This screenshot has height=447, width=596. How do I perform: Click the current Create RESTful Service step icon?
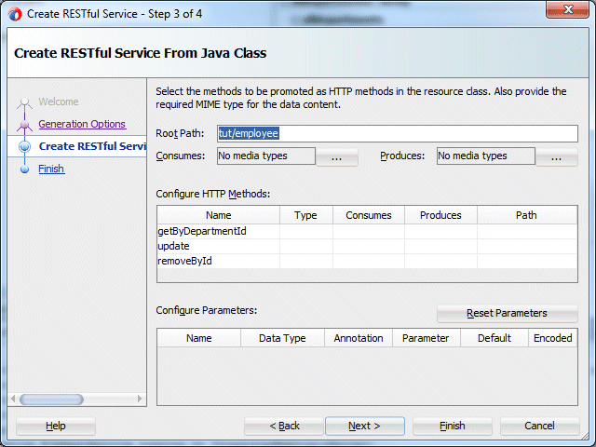point(25,146)
